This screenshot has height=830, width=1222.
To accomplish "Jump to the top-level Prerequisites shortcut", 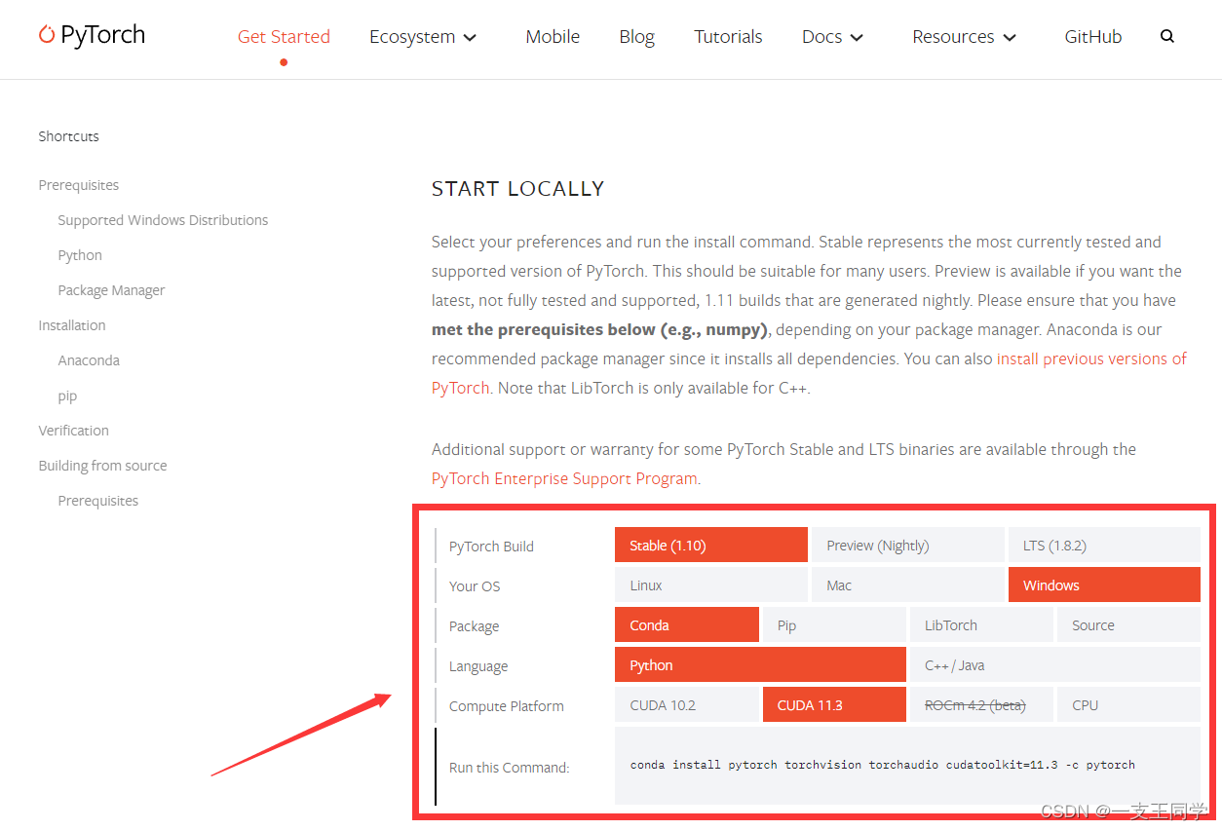I will point(79,185).
